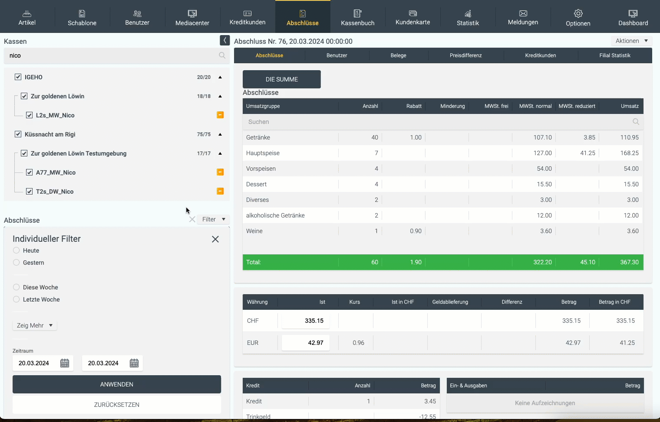Image resolution: width=660 pixels, height=422 pixels.
Task: Click the Suchen field in Abschlüsse table
Action: [443, 122]
